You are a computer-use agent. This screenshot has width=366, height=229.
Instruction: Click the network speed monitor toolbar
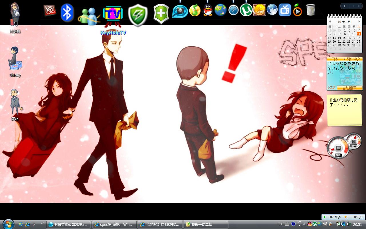[x=343, y=217]
